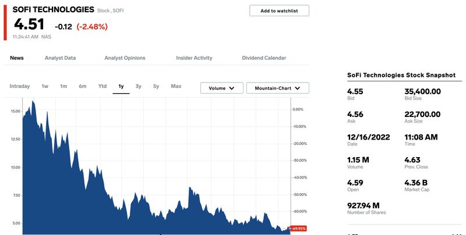Click the SoFi Technologies Stock Snapshot heading
The height and width of the screenshot is (235, 466).
(x=401, y=75)
